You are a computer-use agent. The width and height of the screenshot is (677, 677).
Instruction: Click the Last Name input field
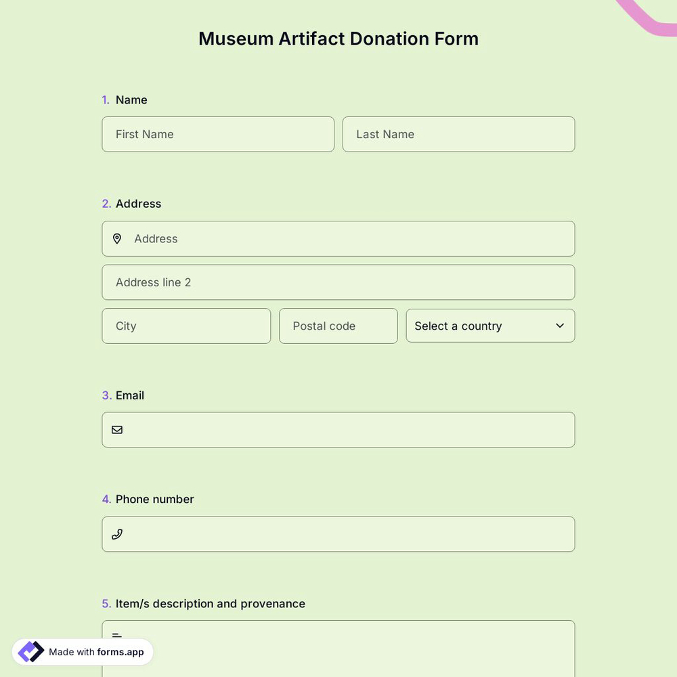[458, 134]
